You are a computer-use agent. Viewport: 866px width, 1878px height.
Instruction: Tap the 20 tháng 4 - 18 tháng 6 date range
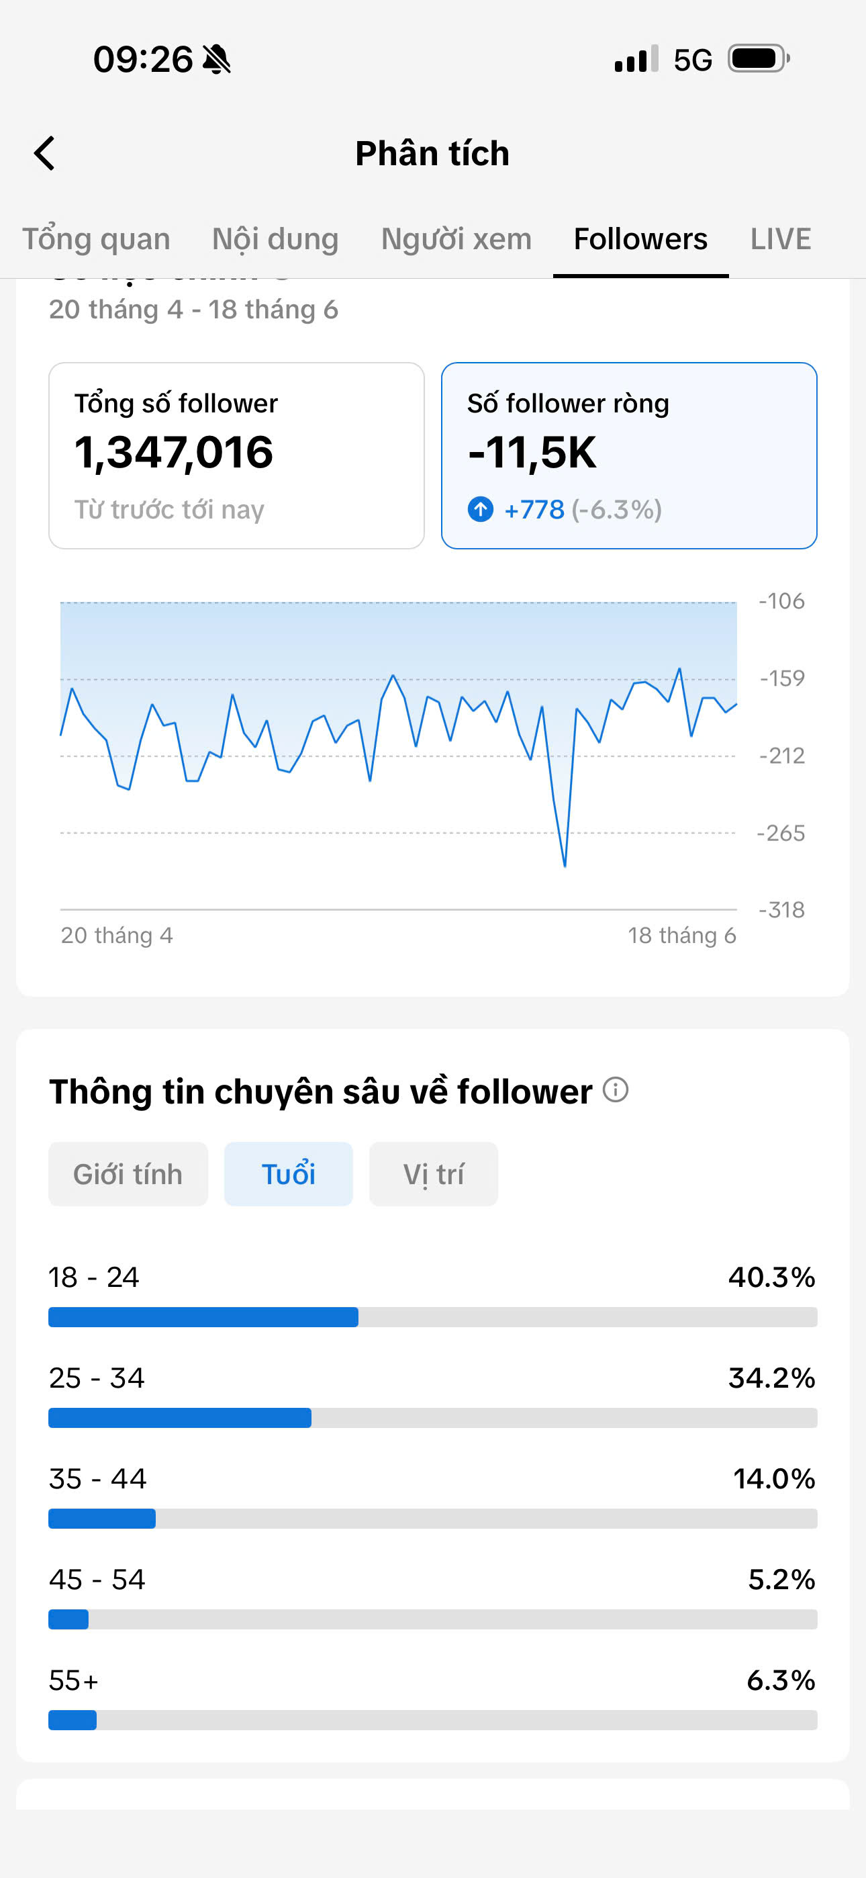click(x=194, y=310)
